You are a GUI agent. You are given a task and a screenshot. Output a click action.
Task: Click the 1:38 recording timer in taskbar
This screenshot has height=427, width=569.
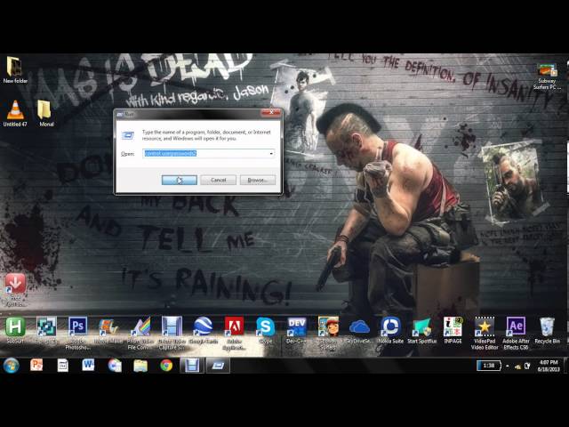pos(489,366)
